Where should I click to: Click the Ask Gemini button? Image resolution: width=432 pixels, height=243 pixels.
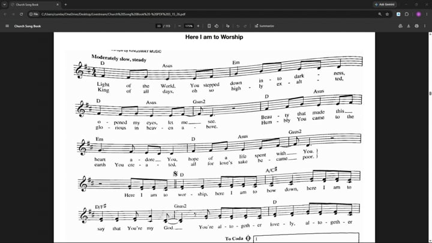[385, 4]
